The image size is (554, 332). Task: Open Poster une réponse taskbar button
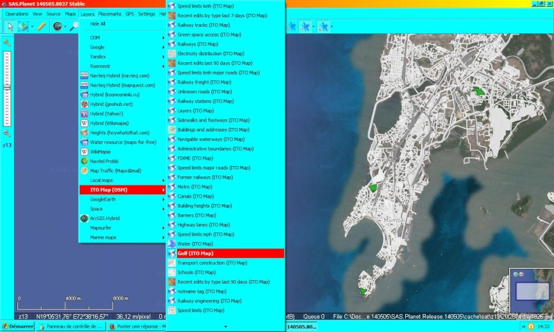pyautogui.click(x=137, y=326)
